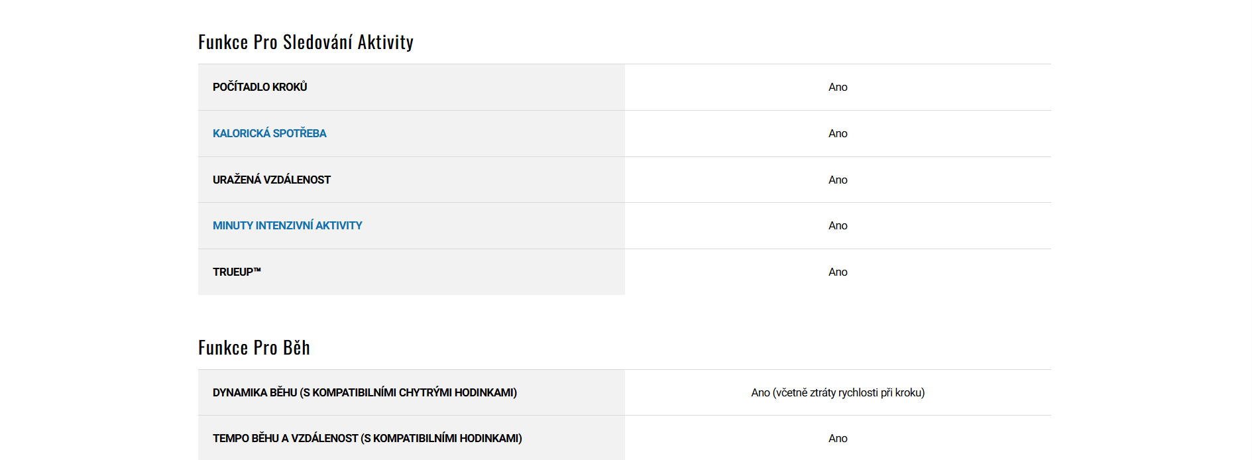Screen dimensions: 1252x460
Task: Click the TEMPO BĚHU A VZDÁLENOST label
Action: point(285,438)
